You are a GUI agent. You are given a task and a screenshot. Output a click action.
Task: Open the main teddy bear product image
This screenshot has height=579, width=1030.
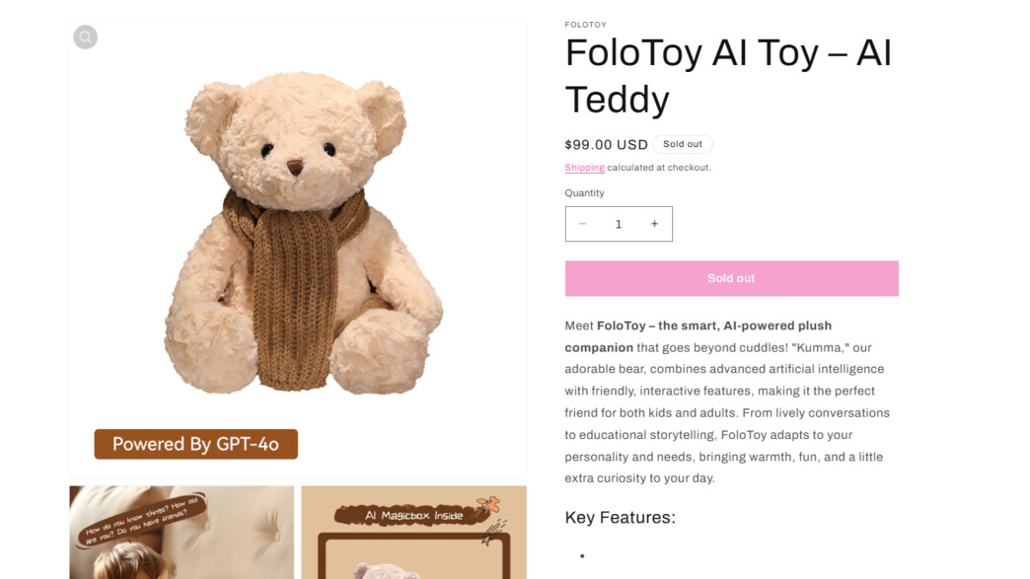point(298,250)
